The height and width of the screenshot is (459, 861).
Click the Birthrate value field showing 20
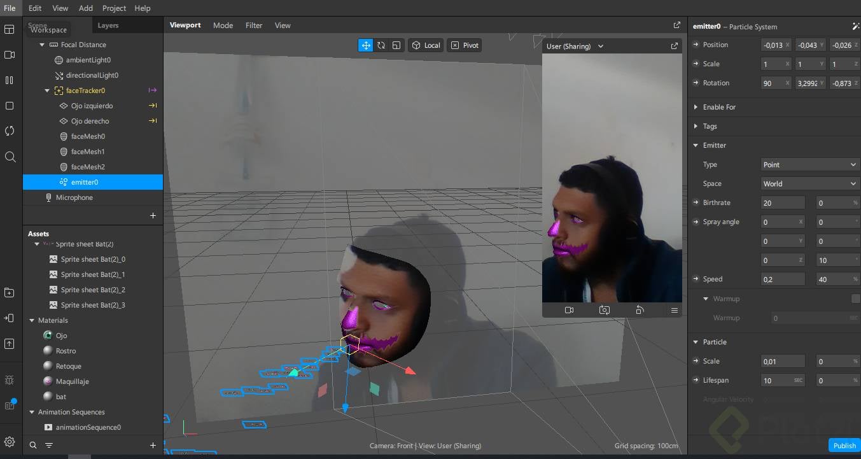(x=783, y=202)
